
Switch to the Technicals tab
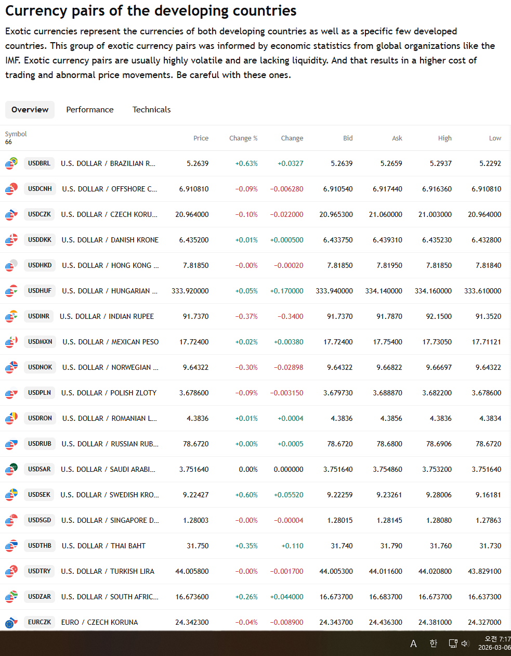pyautogui.click(x=151, y=110)
